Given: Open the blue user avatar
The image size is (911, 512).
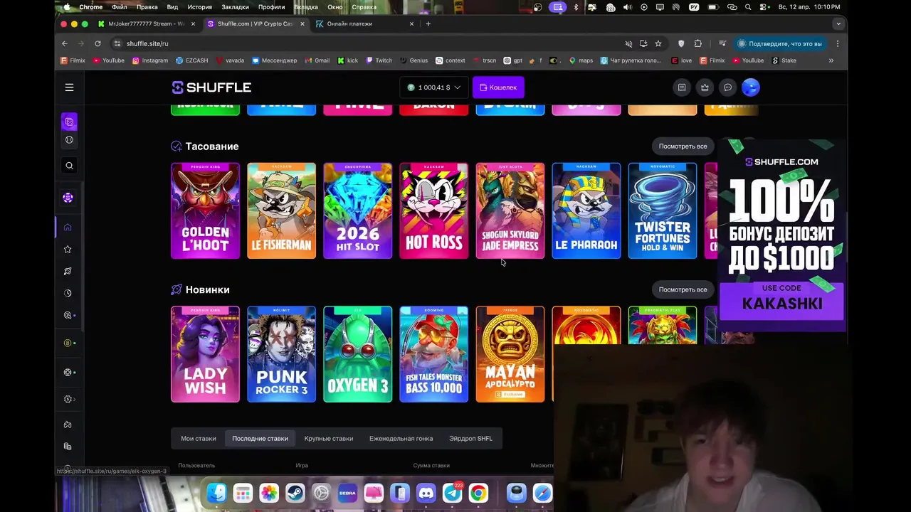Looking at the screenshot, I should [x=750, y=87].
